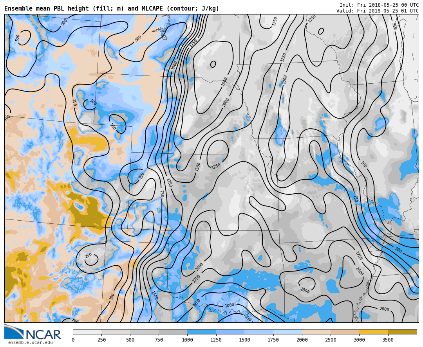The image size is (423, 347).
Task: Select the lightest gray 0–250 colorbar swatch
Action: (87, 332)
